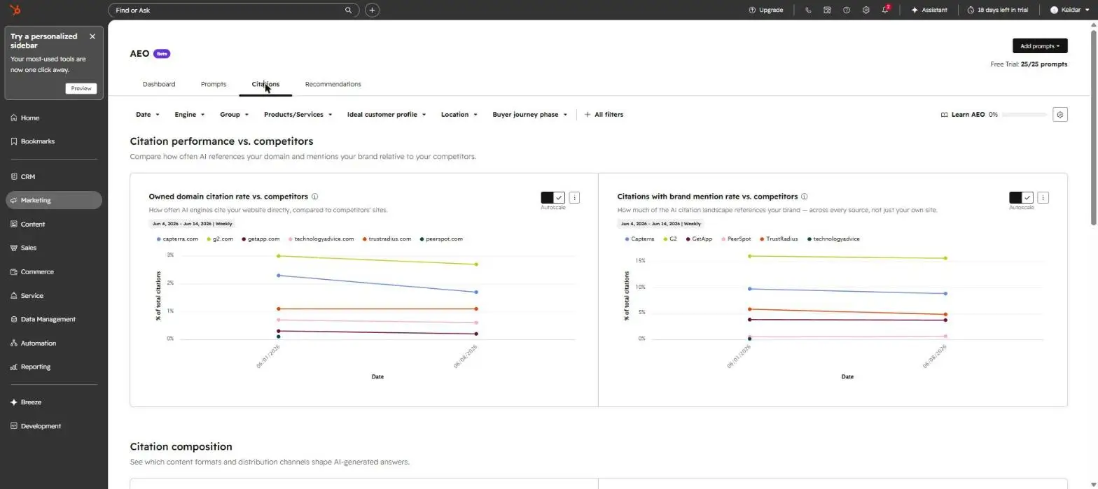Screen dimensions: 1098x489
Task: Open Marketing in sidebar
Action: click(x=54, y=200)
